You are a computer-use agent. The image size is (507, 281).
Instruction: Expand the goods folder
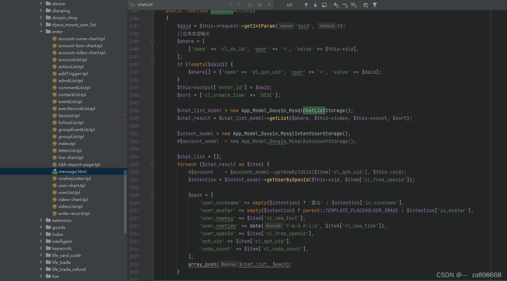tap(41, 227)
